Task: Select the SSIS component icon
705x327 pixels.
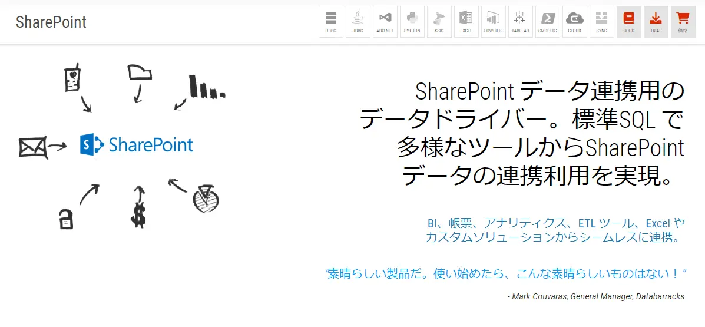Action: click(439, 22)
